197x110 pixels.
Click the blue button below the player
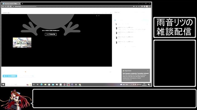[x=10, y=76]
